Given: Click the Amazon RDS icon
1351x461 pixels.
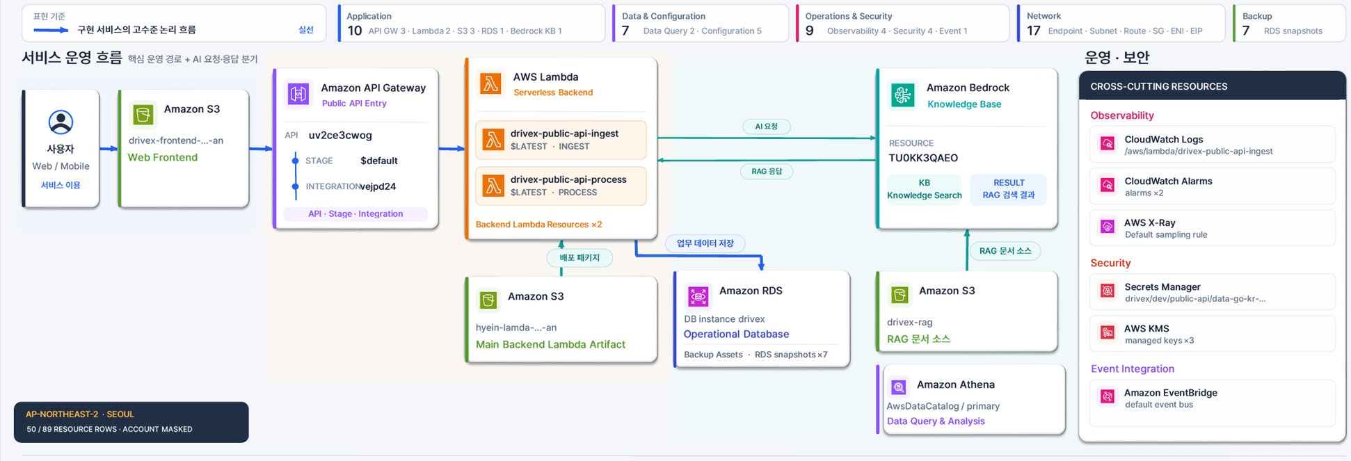Looking at the screenshot, I should click(x=698, y=296).
